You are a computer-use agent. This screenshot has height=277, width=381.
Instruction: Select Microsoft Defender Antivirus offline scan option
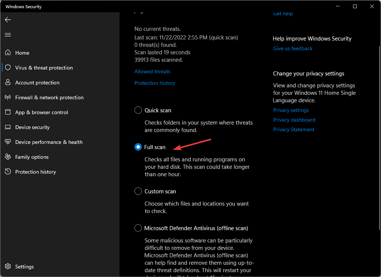click(138, 228)
